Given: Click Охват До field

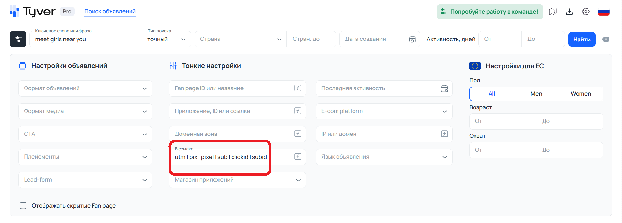Looking at the screenshot, I should coord(570,150).
